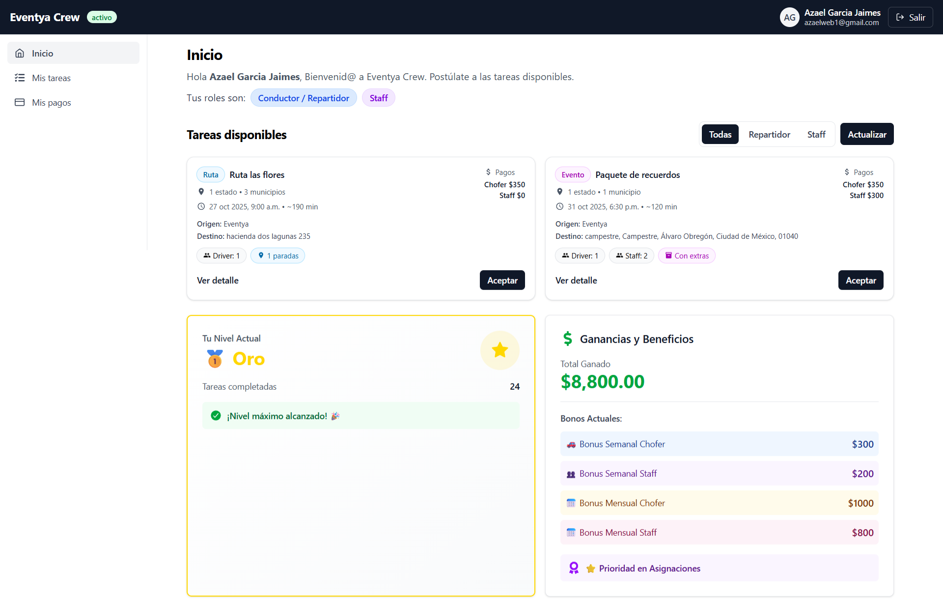Filter tasks by Repartidor

pos(769,134)
